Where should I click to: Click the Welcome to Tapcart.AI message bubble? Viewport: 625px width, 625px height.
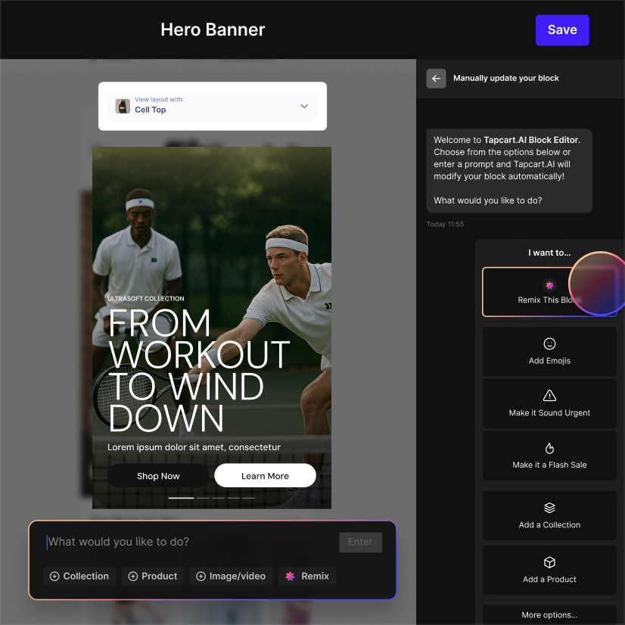coord(509,170)
